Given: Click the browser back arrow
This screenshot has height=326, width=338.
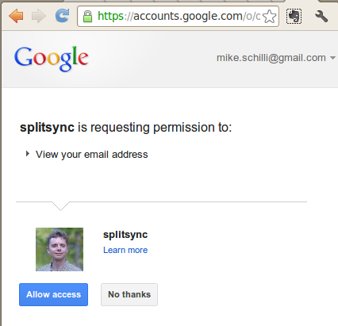Looking at the screenshot, I should (16, 16).
